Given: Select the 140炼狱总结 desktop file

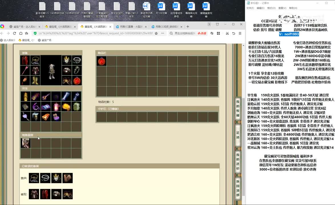Looking at the screenshot, I should click(57, 9).
